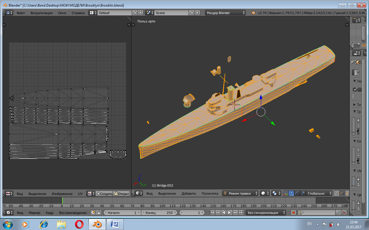
Task: Click the Создать button in UV editor
Action: [104, 193]
